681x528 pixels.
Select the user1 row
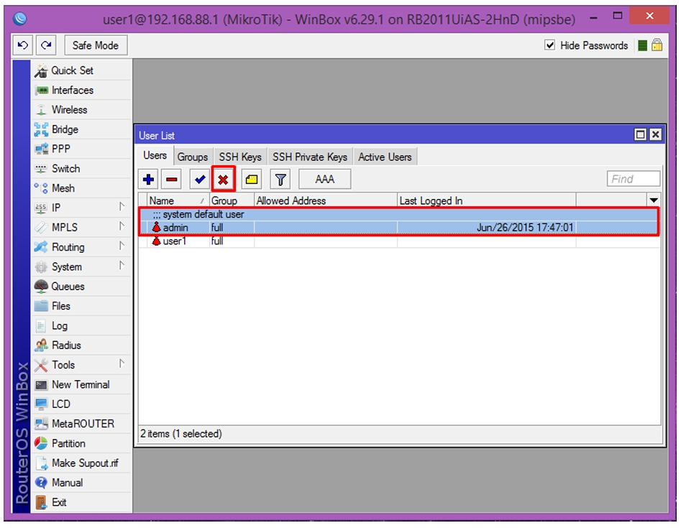pyautogui.click(x=400, y=241)
